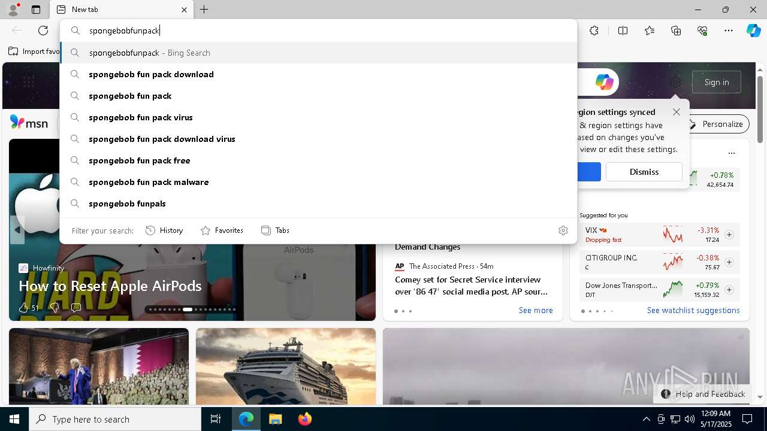The width and height of the screenshot is (767, 431).
Task: Open page settings gear icon
Action: click(675, 82)
